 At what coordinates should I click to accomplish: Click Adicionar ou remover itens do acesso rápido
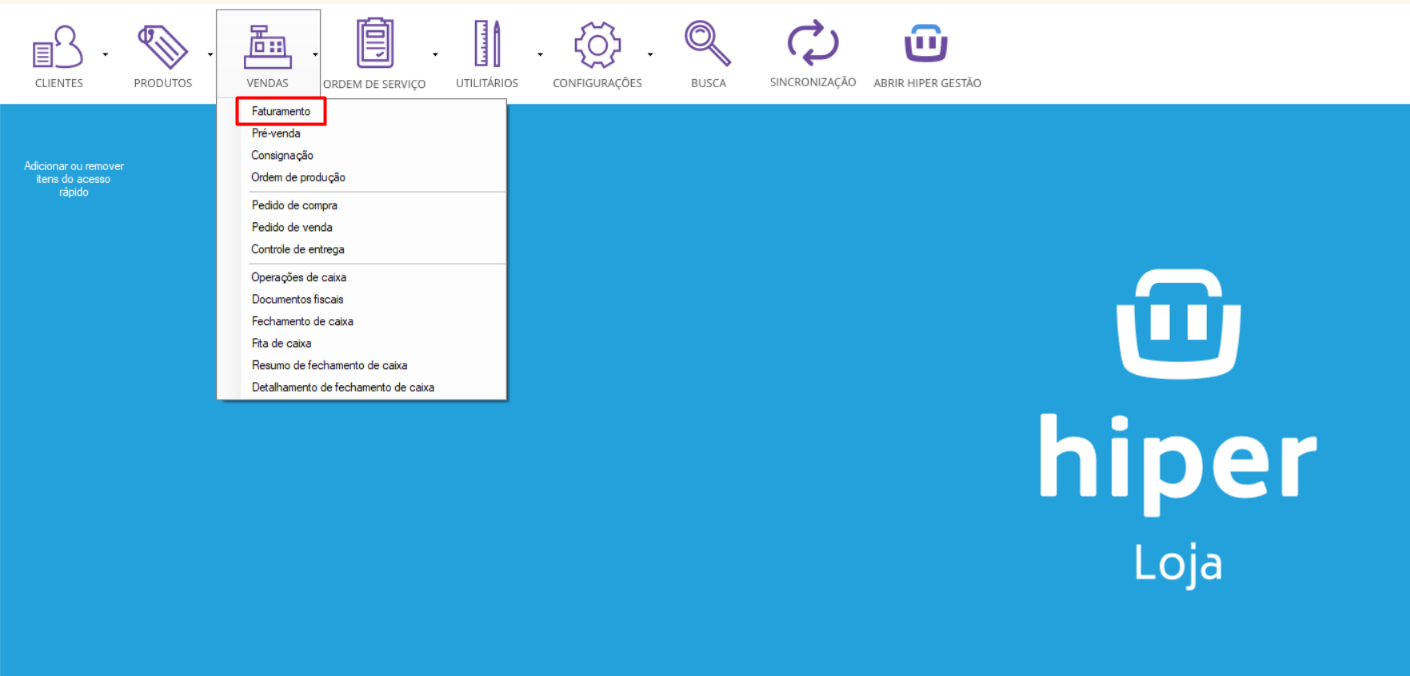click(x=74, y=179)
